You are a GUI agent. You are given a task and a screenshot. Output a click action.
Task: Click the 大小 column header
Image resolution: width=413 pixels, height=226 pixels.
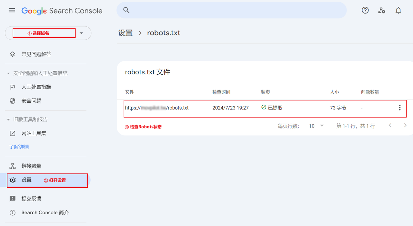point(334,92)
